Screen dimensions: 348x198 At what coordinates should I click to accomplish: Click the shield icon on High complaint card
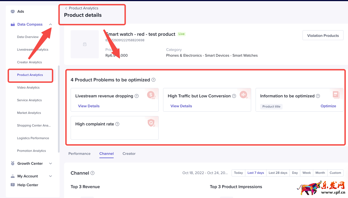(151, 123)
